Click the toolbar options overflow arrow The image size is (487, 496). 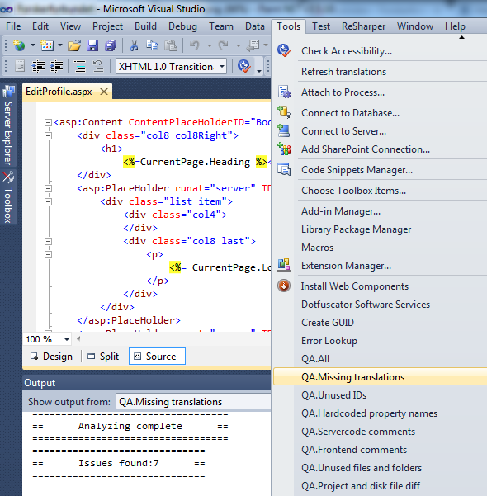pos(259,69)
